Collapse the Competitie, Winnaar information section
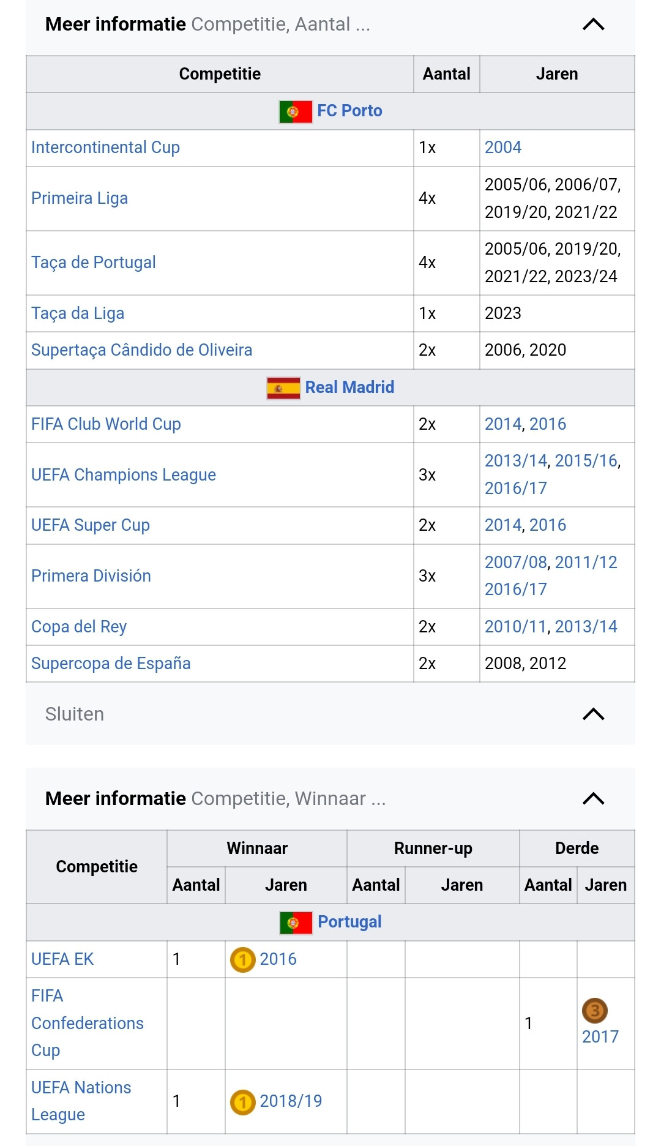Viewport: 661px width, 1146px height. [x=593, y=799]
